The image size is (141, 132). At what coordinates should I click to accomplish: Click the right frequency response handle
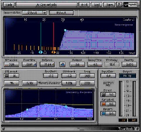[66, 106]
